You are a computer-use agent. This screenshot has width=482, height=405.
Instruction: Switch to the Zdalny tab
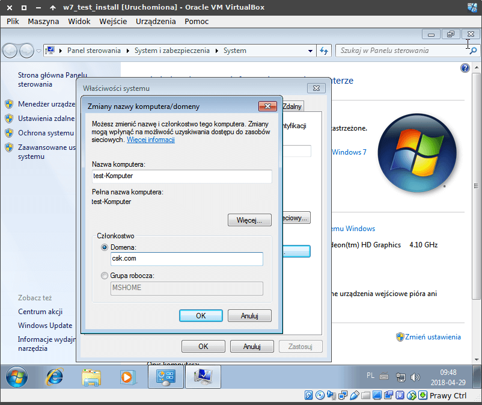pyautogui.click(x=293, y=107)
